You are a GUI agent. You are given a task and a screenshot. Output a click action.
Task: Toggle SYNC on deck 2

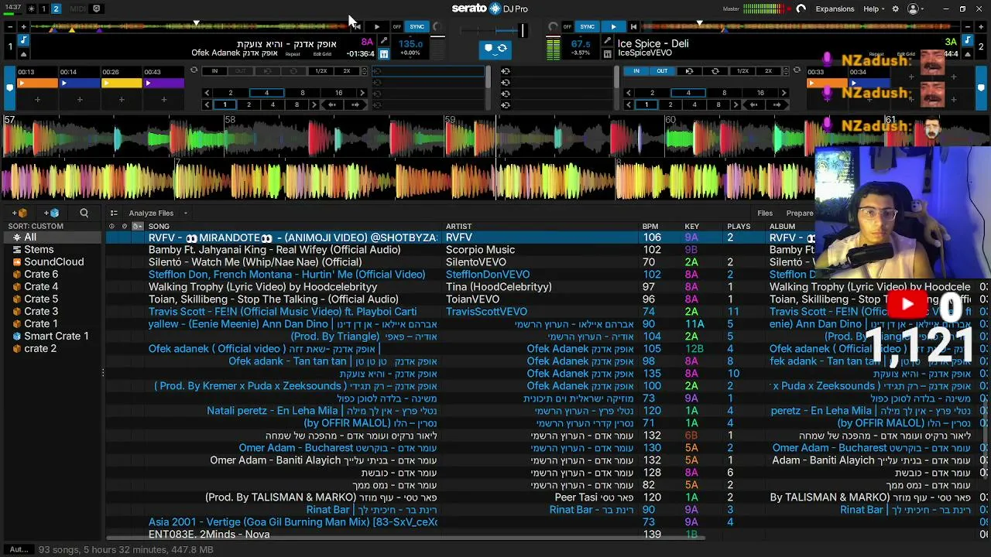[588, 27]
